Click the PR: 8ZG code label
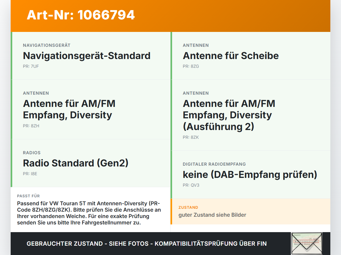The width and height of the screenshot is (341, 255). pos(191,66)
